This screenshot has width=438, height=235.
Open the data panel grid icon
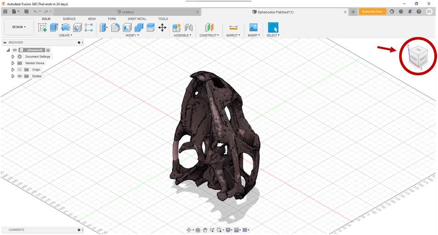coord(5,12)
